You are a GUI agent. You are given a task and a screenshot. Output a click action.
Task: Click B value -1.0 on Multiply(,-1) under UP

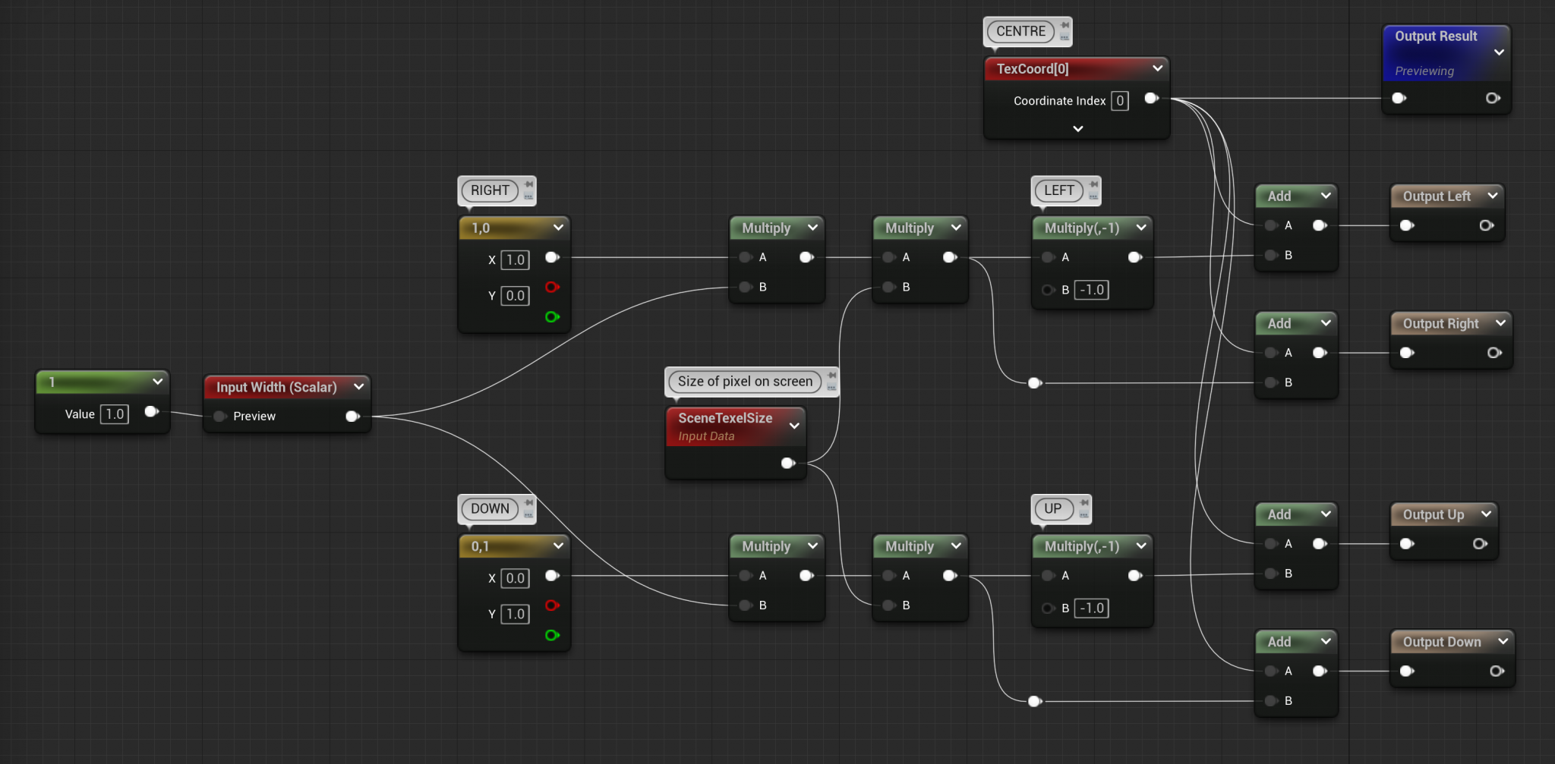point(1092,608)
